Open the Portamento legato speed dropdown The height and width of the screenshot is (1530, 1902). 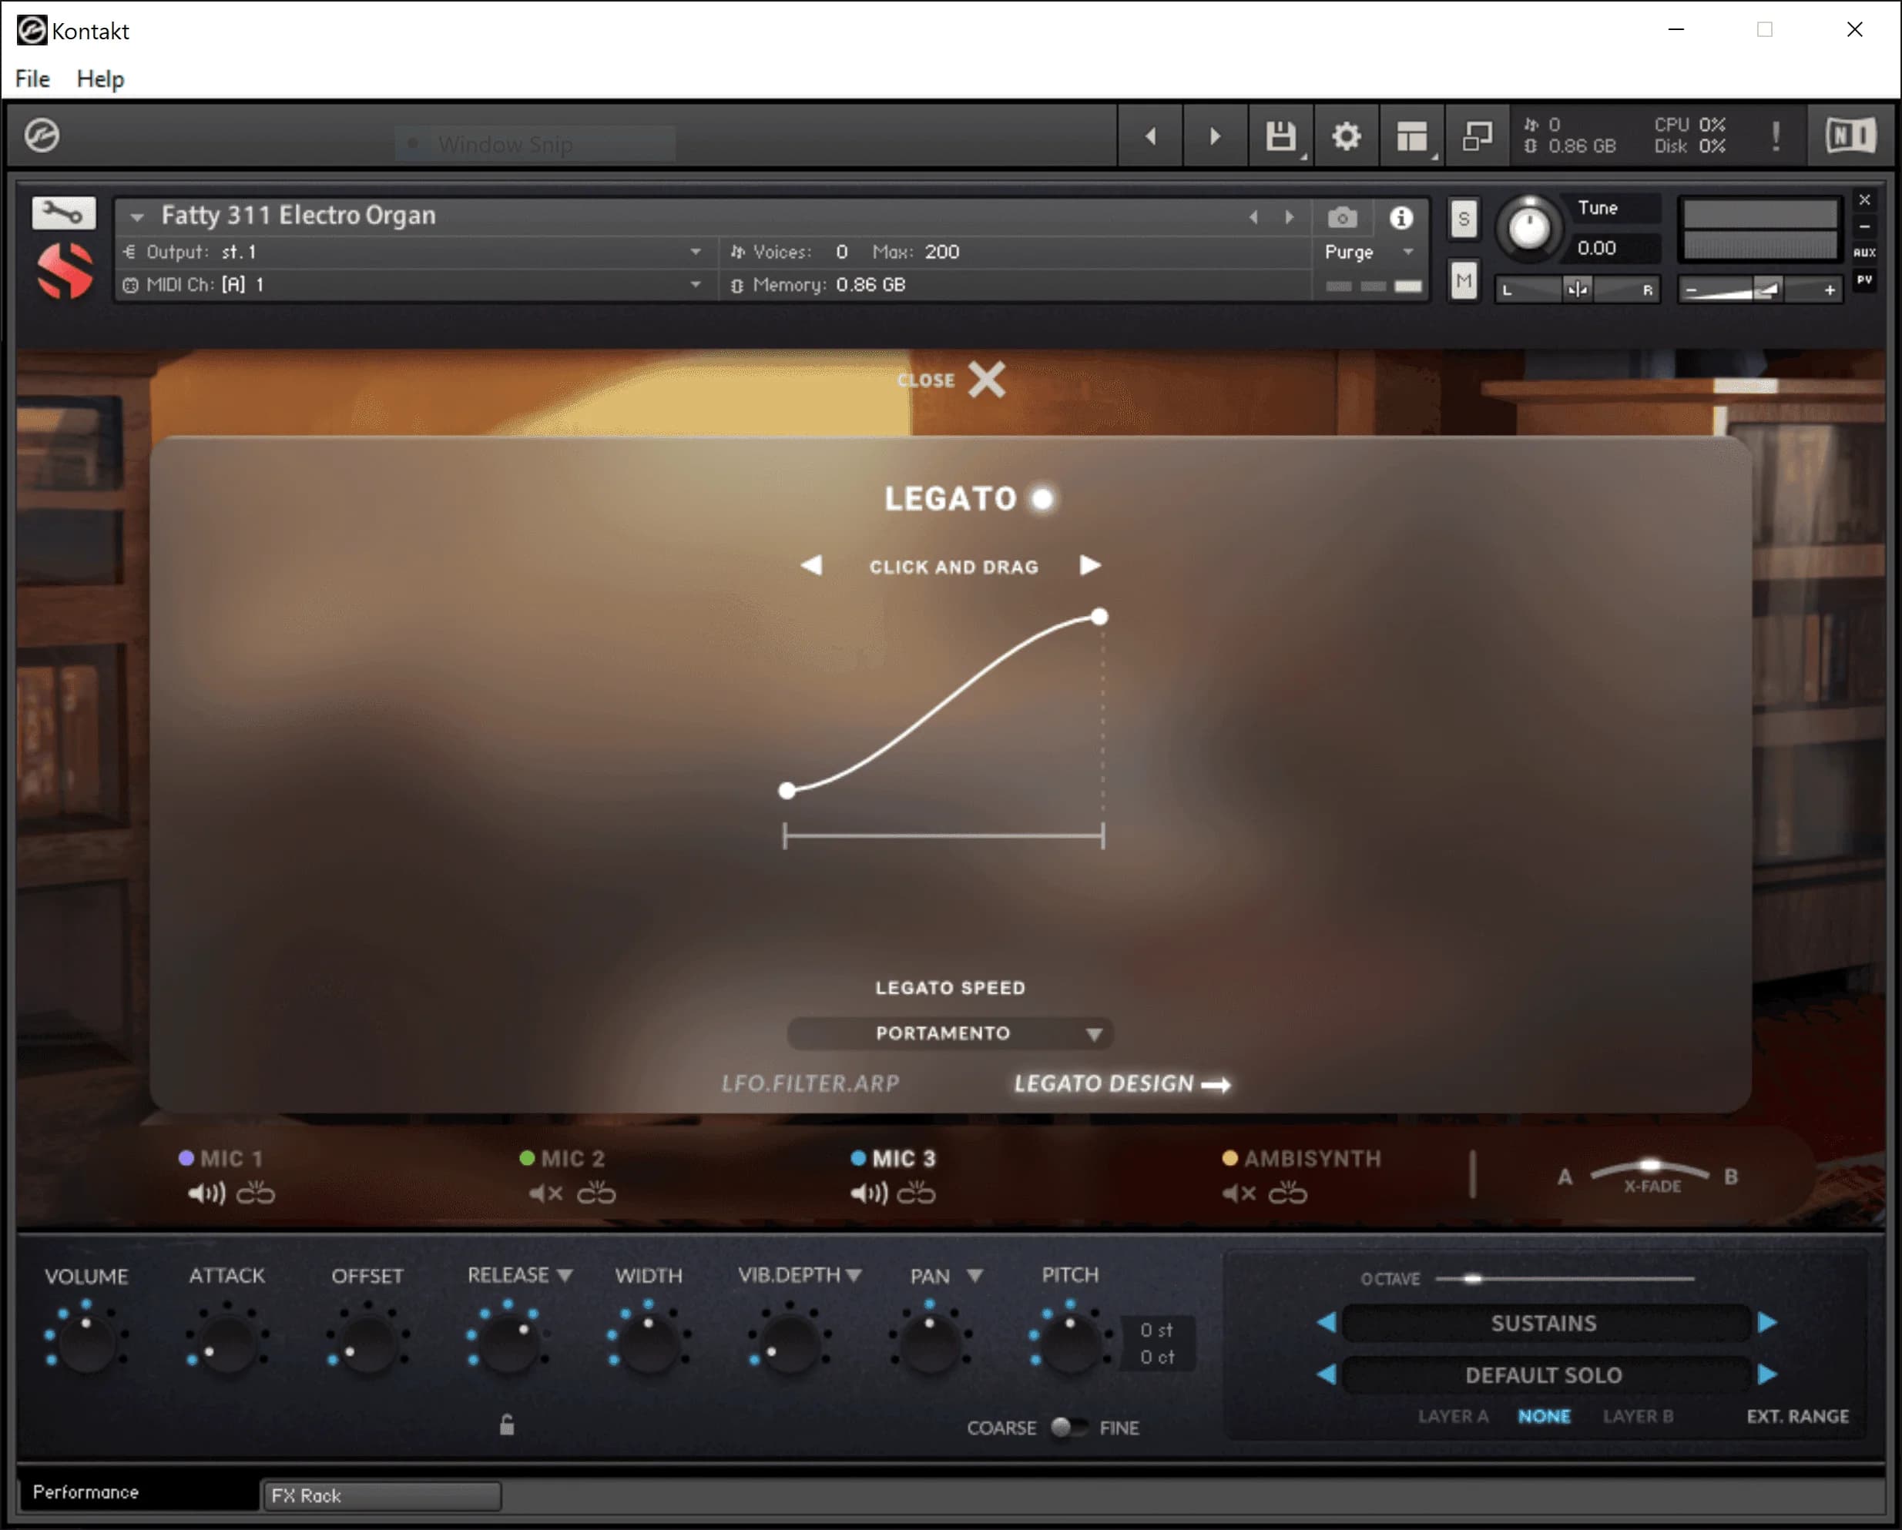pyautogui.click(x=949, y=1033)
